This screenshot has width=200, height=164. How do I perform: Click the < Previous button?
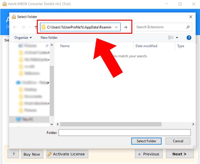pos(149,154)
